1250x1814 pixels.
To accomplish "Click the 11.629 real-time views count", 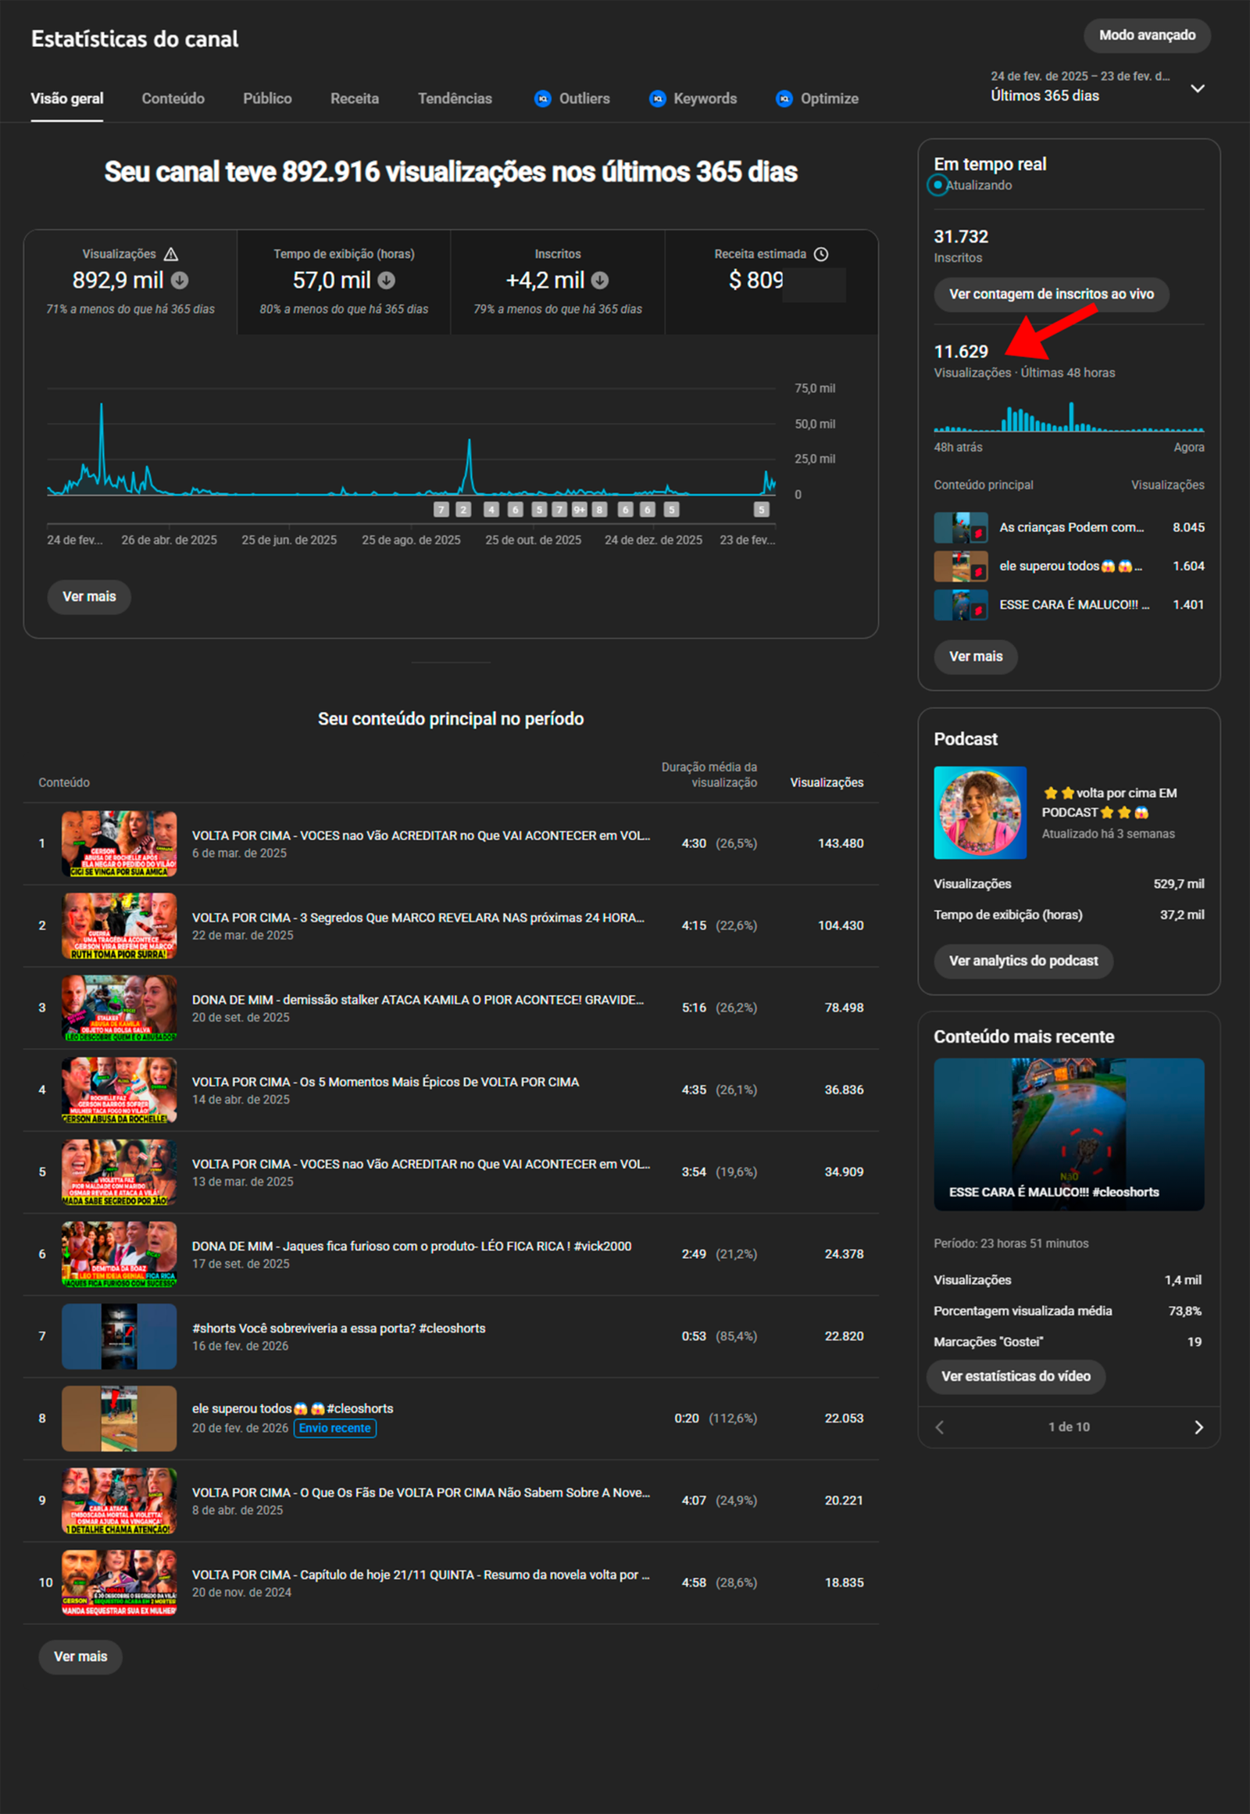I will [x=961, y=351].
